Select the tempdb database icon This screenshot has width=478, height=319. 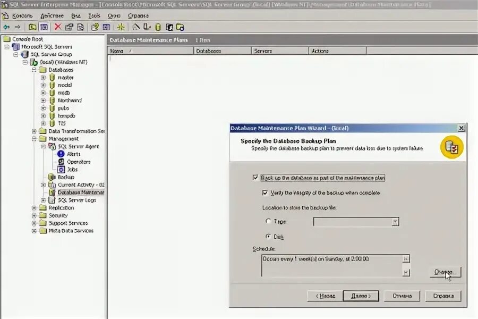(x=52, y=116)
